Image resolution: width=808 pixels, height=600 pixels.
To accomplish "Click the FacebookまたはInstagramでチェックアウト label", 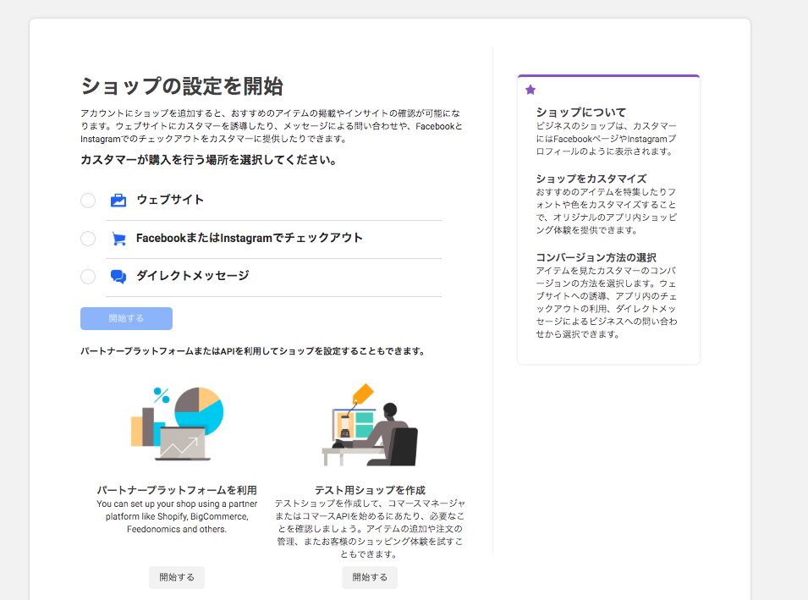I will point(250,238).
